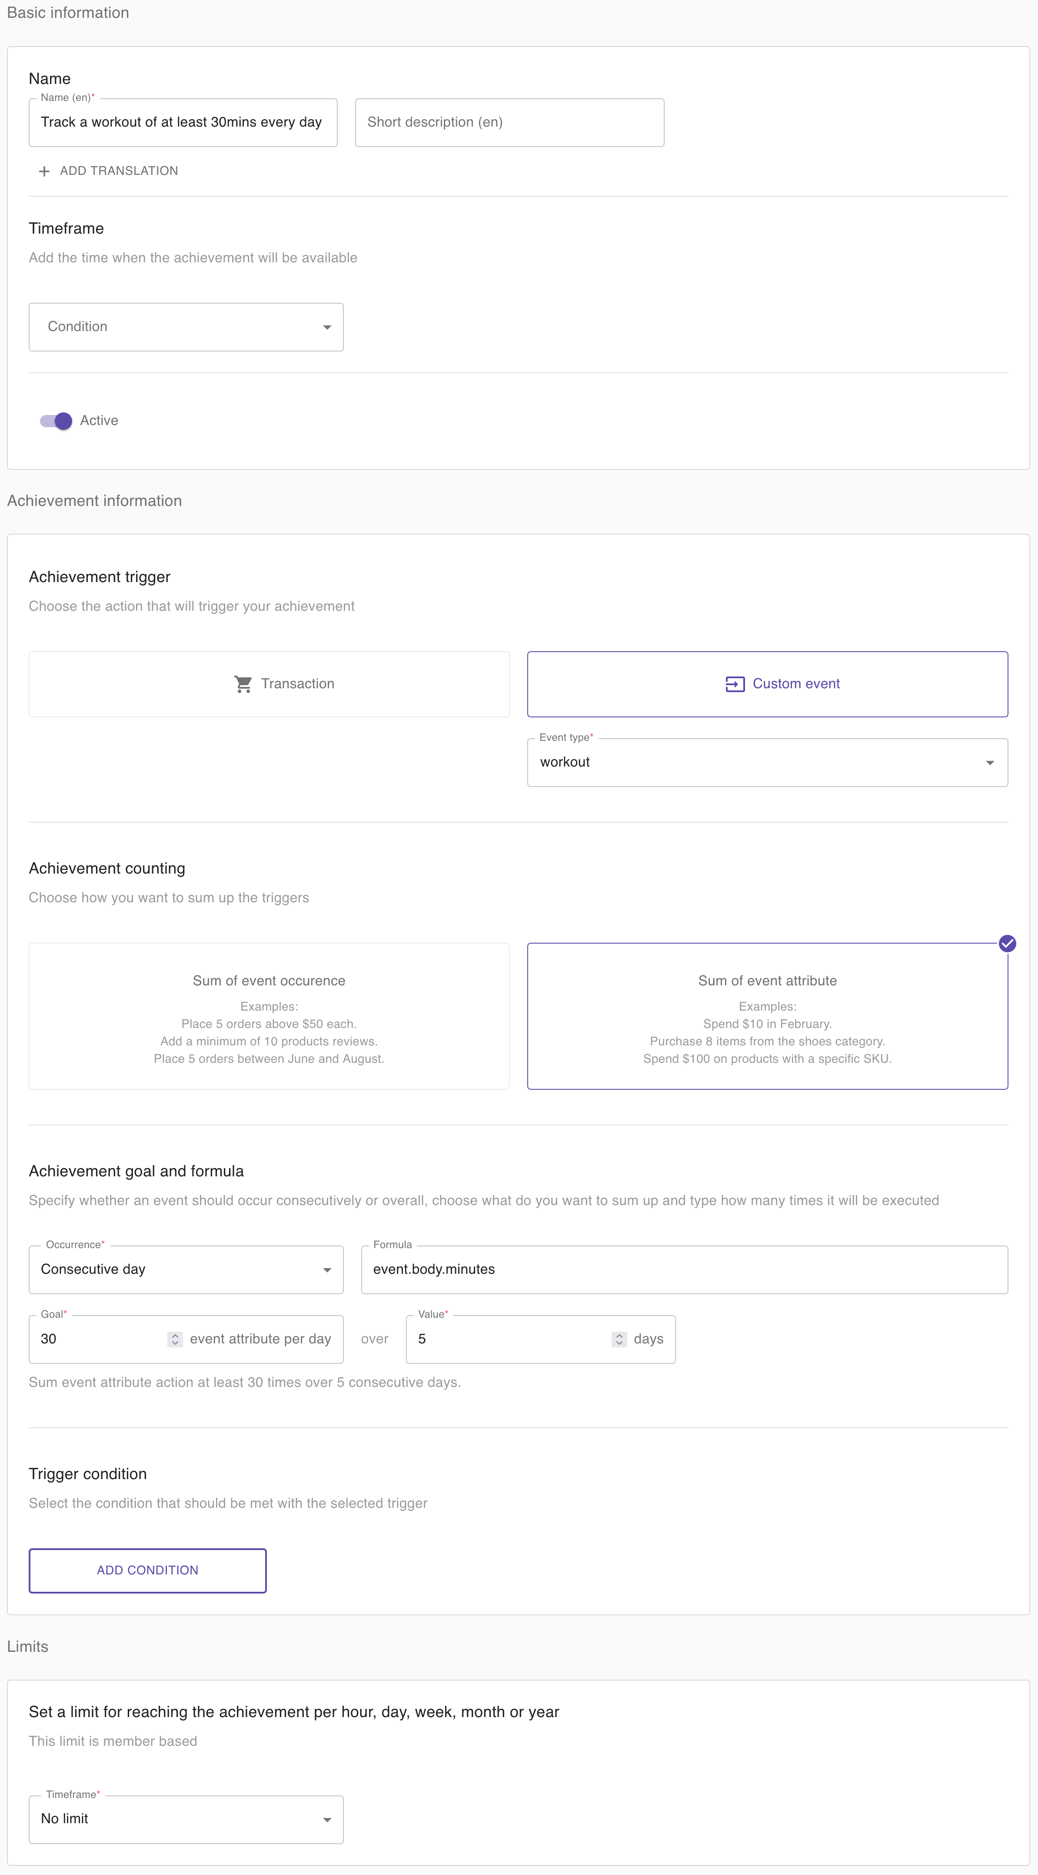Image resolution: width=1038 pixels, height=1875 pixels.
Task: Click the Formula event.body.minutes field
Action: [685, 1269]
